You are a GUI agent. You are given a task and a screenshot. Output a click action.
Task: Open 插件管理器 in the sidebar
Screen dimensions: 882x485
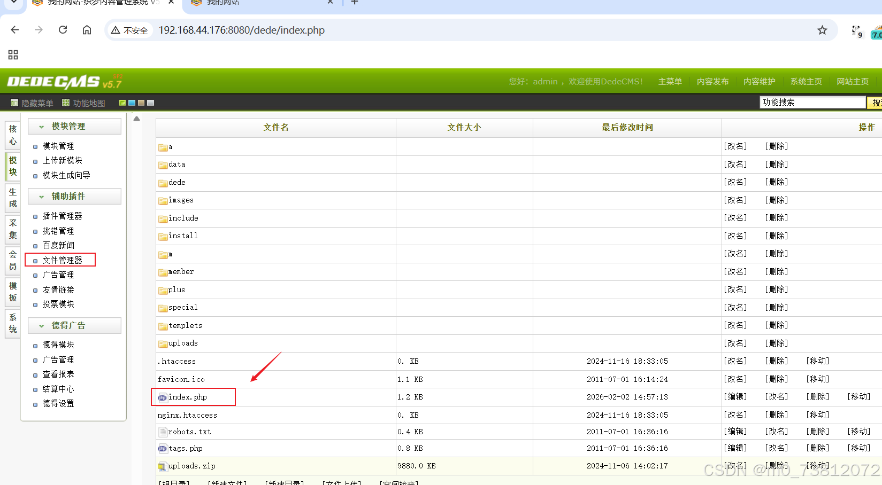coord(62,216)
